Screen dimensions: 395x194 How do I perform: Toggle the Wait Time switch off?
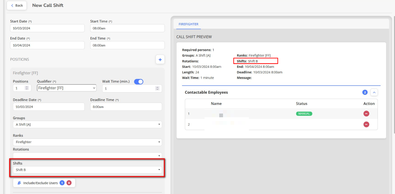click(139, 82)
